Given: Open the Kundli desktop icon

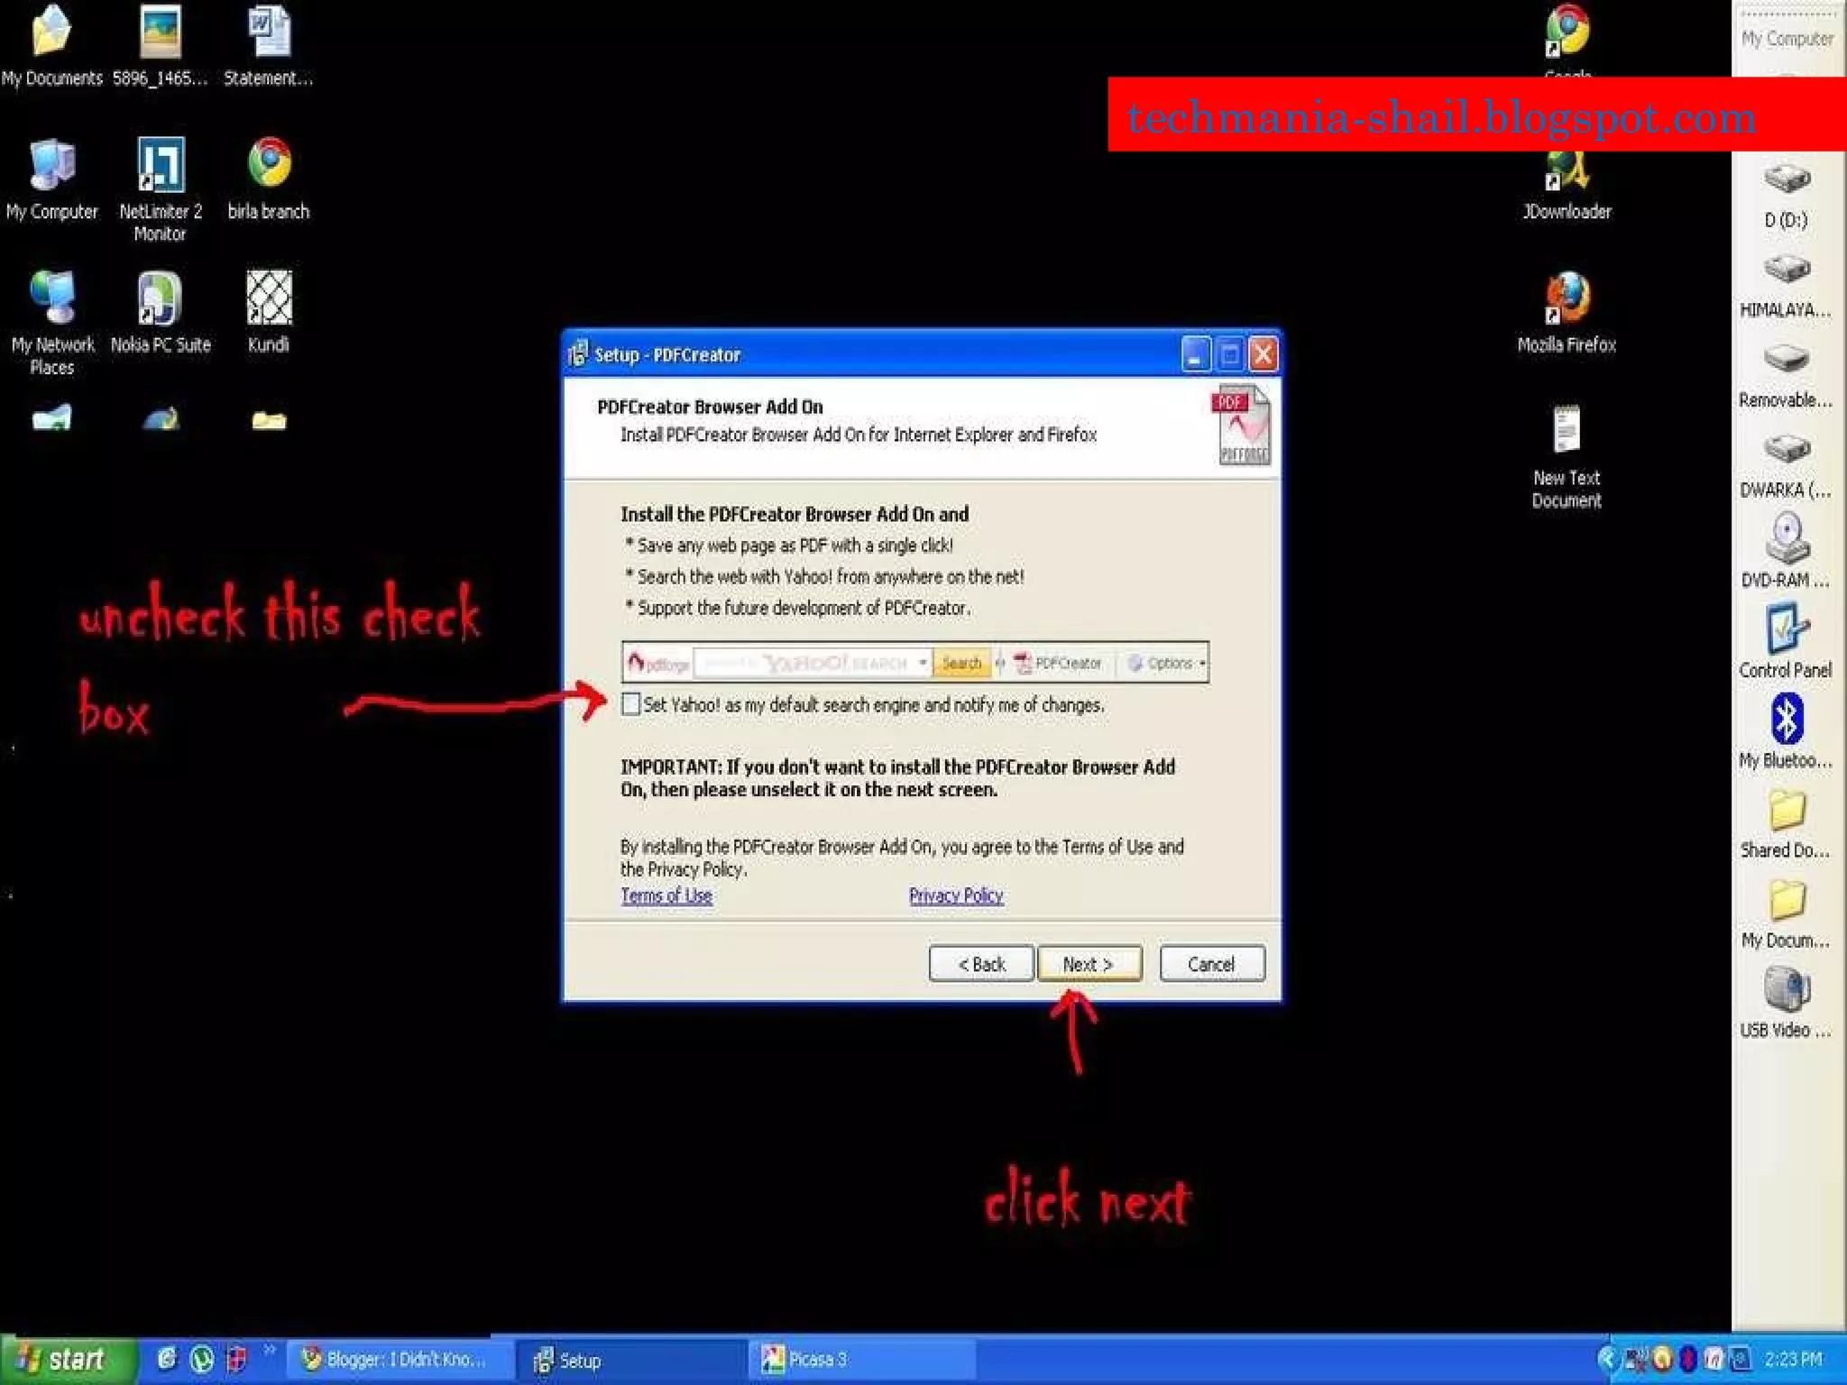Looking at the screenshot, I should click(269, 298).
